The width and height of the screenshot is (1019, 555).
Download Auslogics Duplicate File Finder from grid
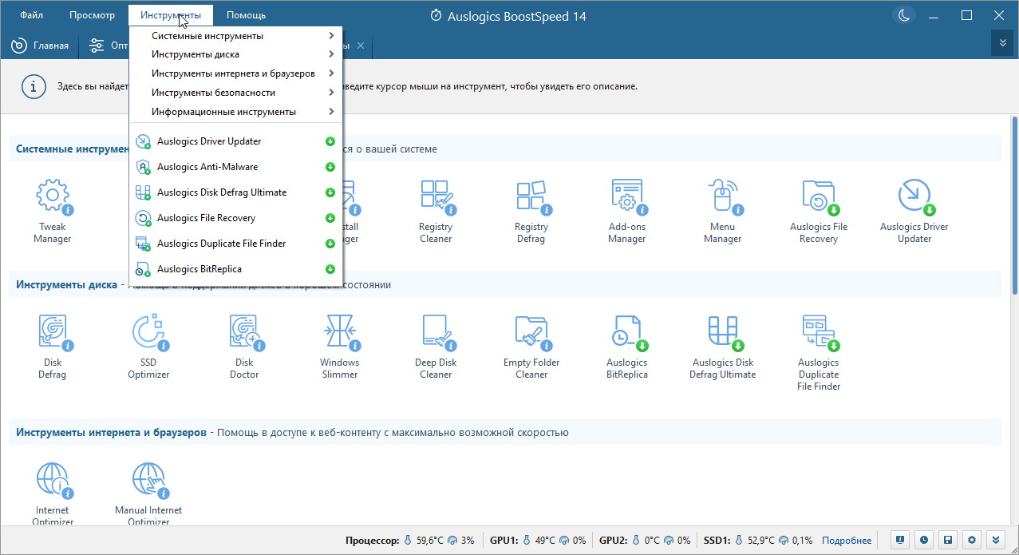[x=819, y=352]
